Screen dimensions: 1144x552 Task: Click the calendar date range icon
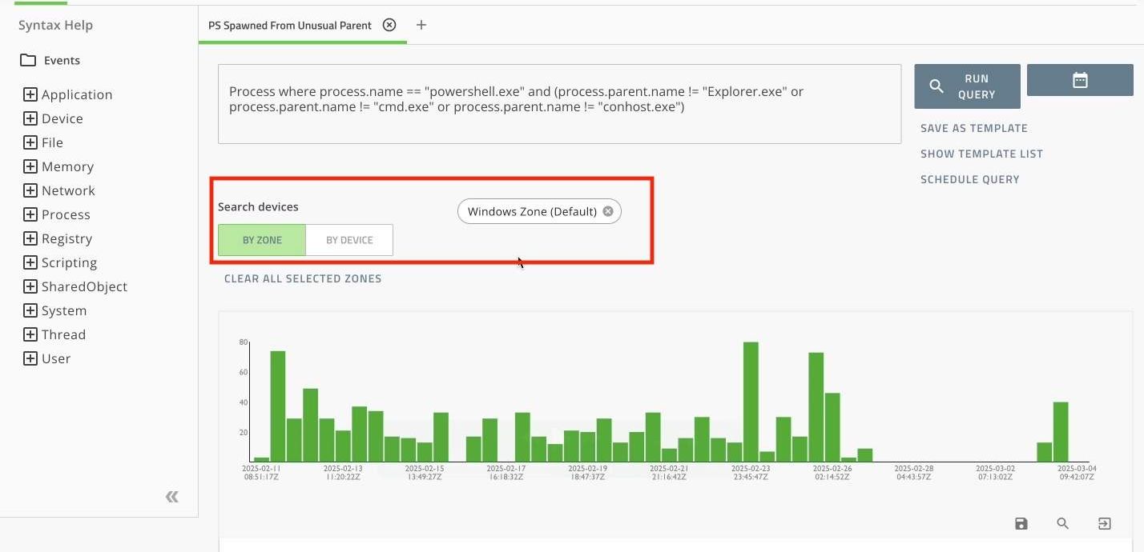coord(1080,80)
